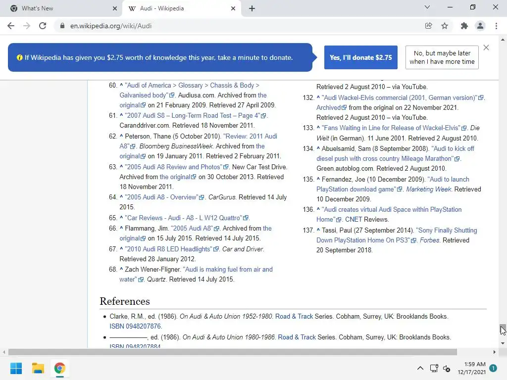Open 2010 Audi R8 LED Headlights link
This screenshot has width=507, height=380.
172,249
